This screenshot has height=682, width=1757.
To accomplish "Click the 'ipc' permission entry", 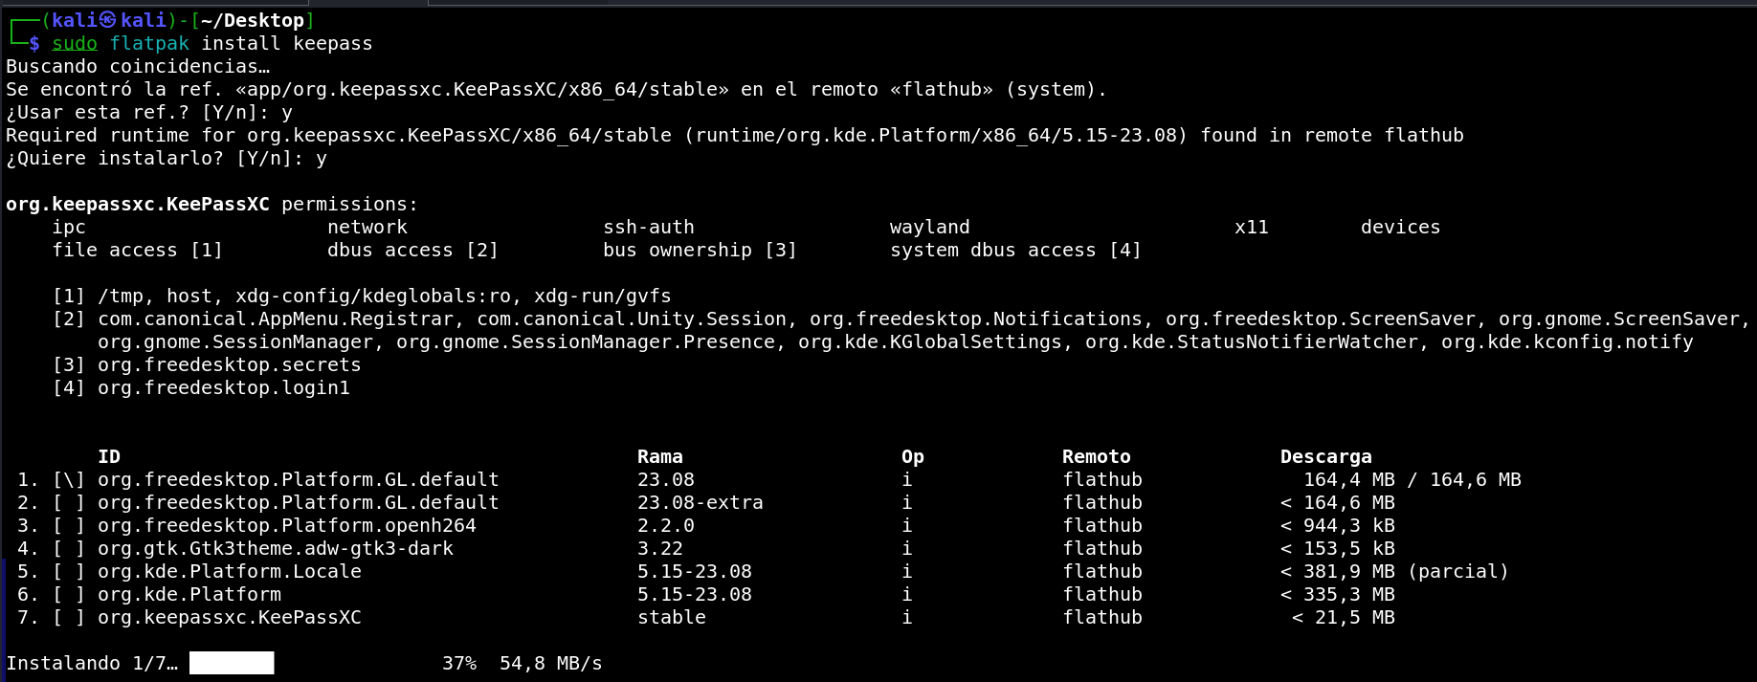I will (x=69, y=227).
